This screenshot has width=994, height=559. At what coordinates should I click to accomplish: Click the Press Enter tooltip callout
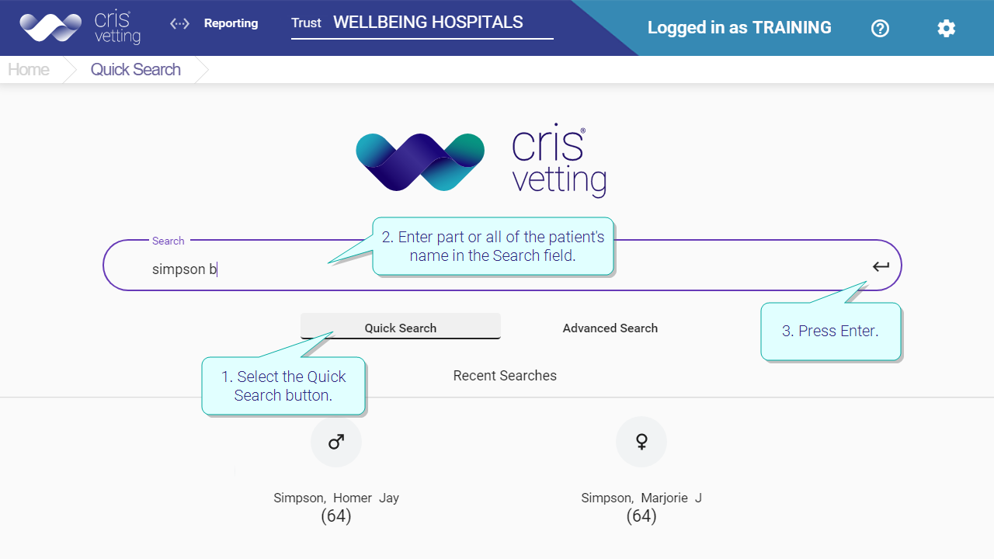[x=831, y=332]
